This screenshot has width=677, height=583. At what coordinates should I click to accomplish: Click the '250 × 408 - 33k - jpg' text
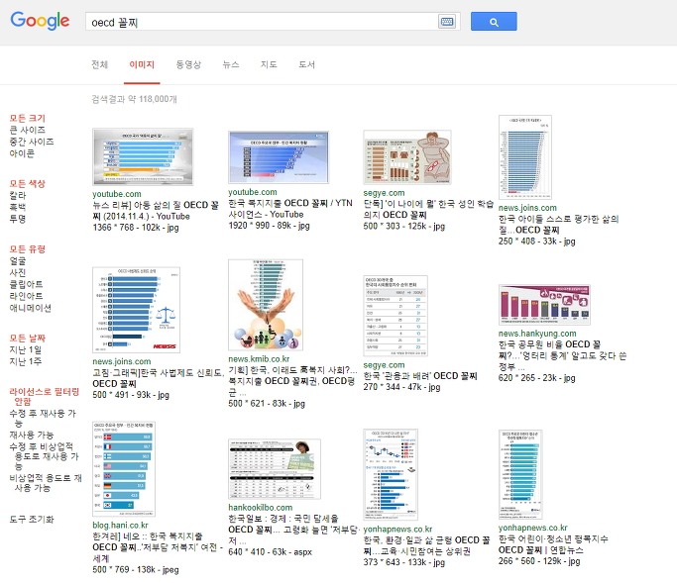pos(536,242)
